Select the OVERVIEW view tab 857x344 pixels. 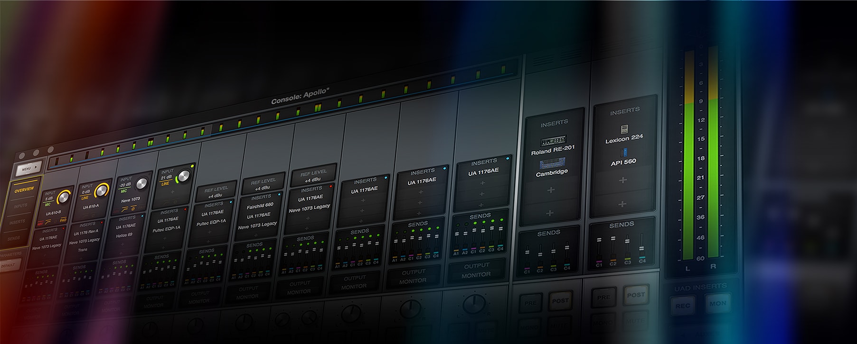[x=24, y=190]
